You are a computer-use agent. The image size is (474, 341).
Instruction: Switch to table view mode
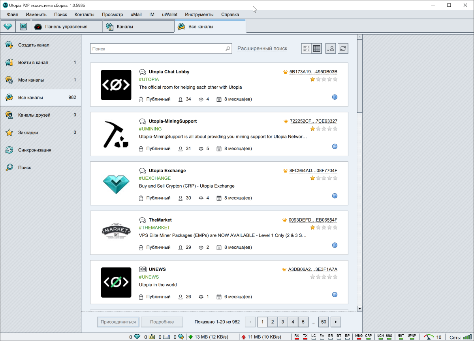(x=317, y=48)
